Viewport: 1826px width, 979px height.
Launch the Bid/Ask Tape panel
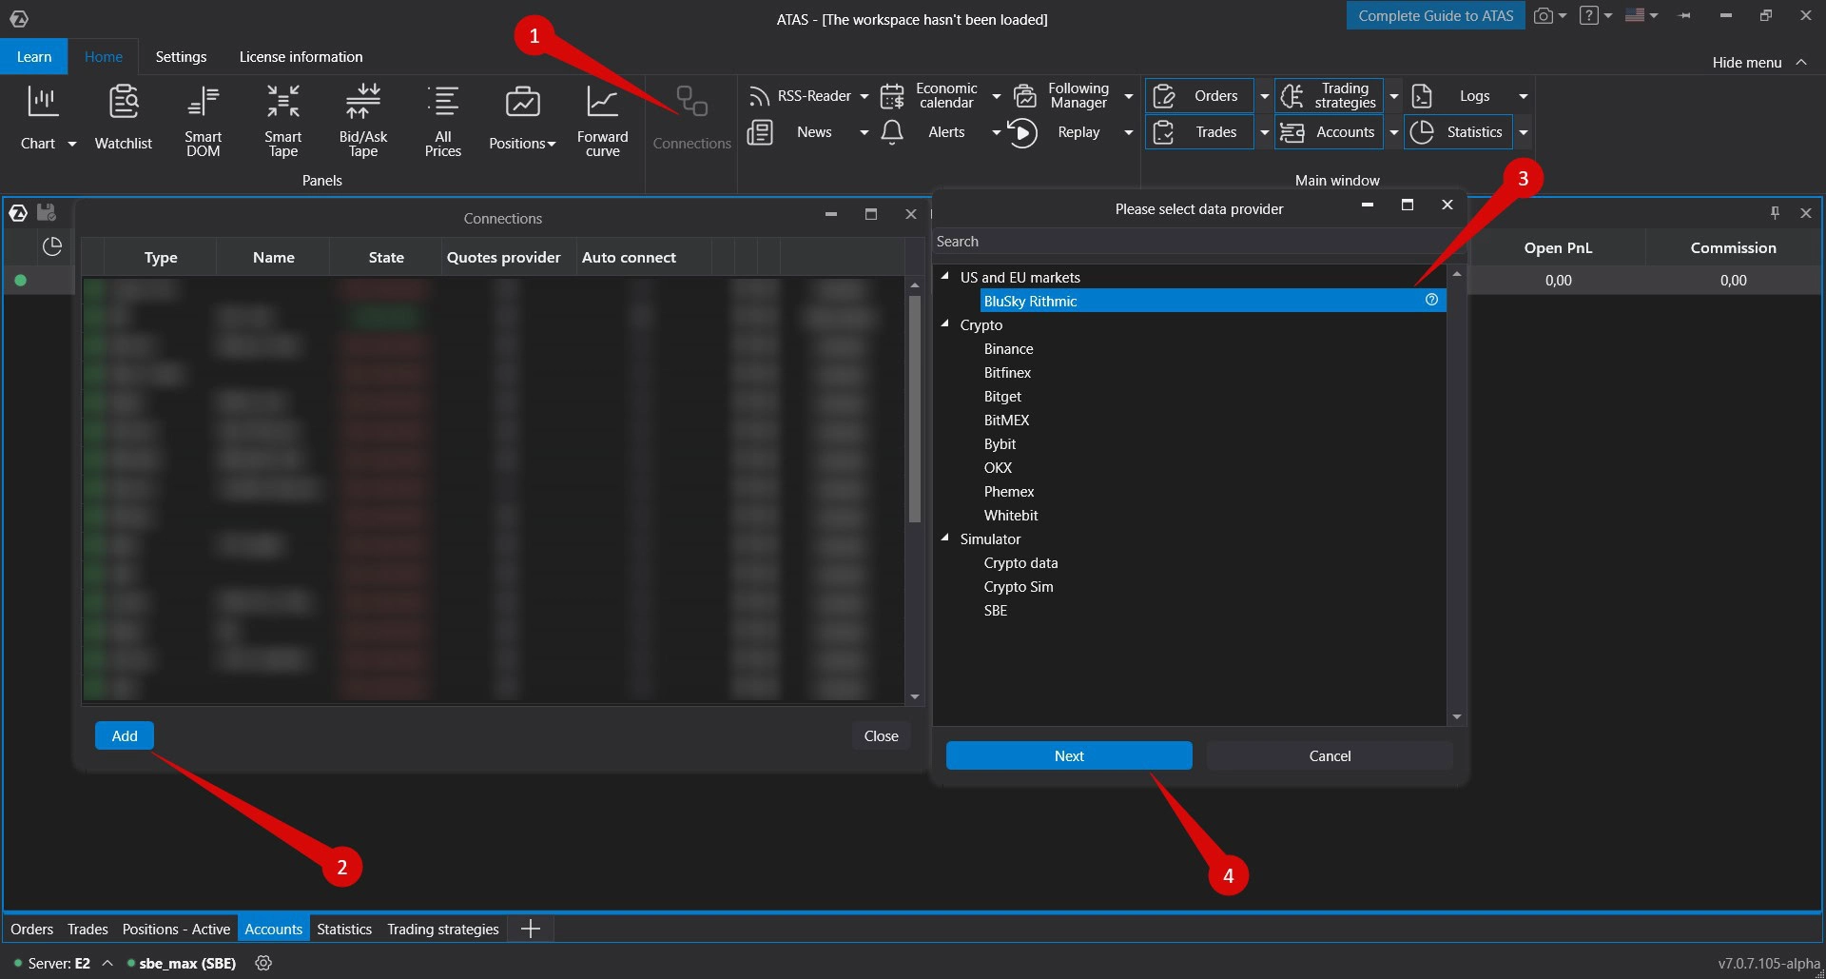362,120
